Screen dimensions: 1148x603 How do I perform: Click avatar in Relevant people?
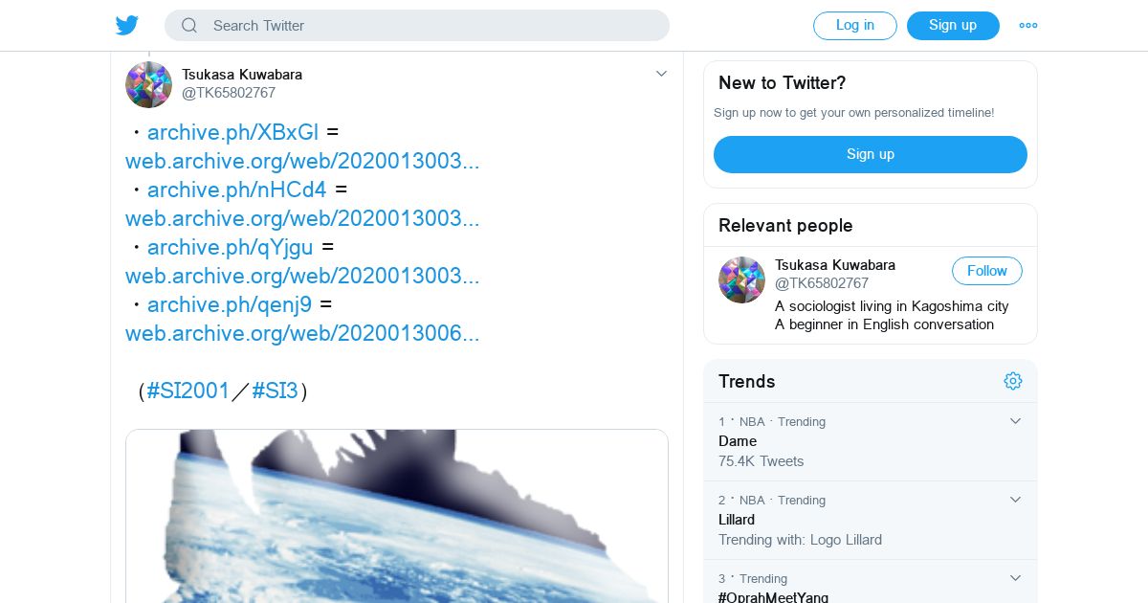741,280
